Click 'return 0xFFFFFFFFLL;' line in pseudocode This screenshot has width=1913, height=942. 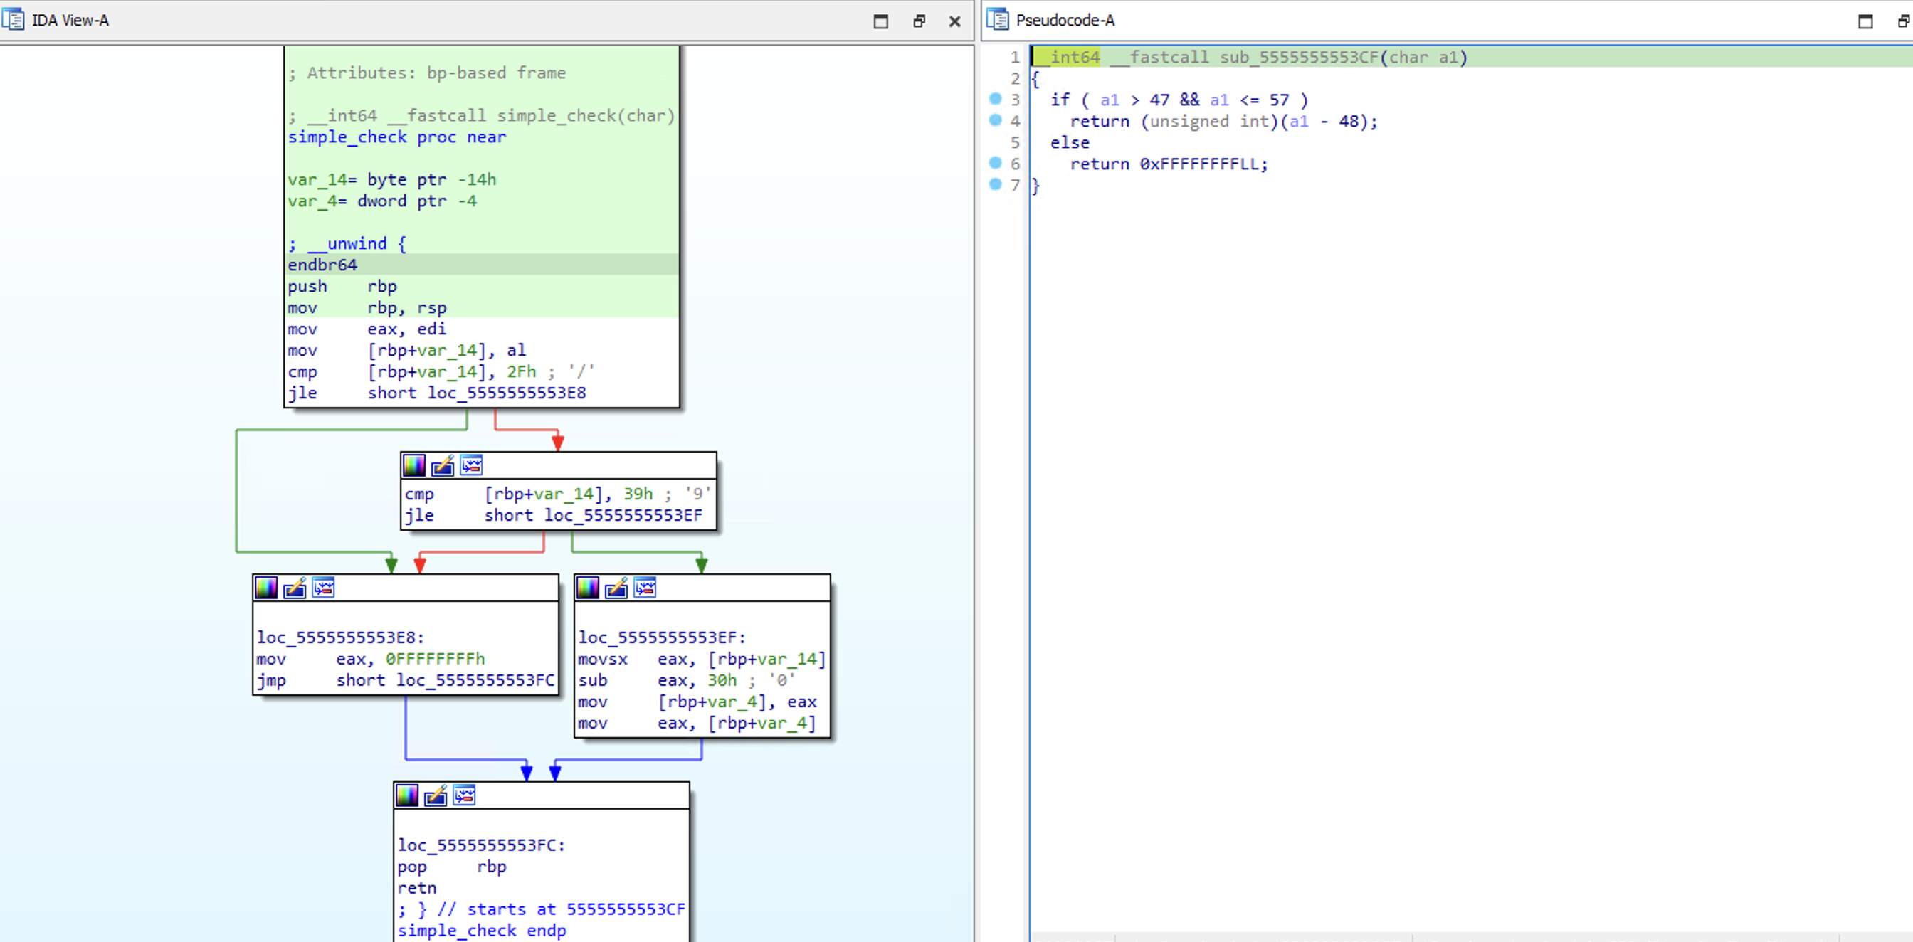point(1169,164)
